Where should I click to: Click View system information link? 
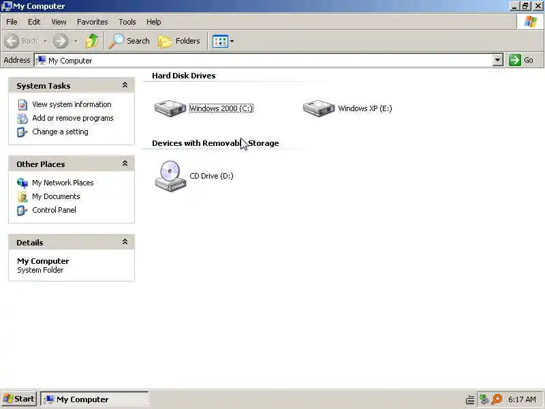tap(72, 104)
